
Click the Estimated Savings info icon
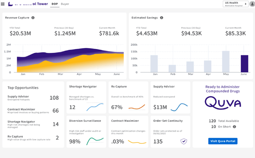(161, 18)
